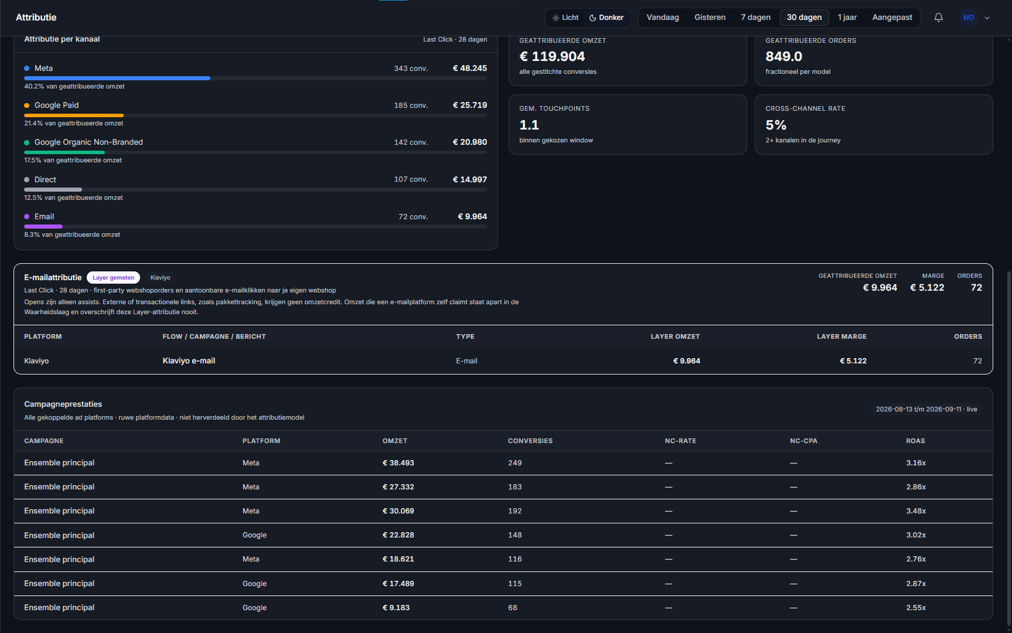Select the 1 jaar range
The image size is (1012, 633).
[847, 18]
